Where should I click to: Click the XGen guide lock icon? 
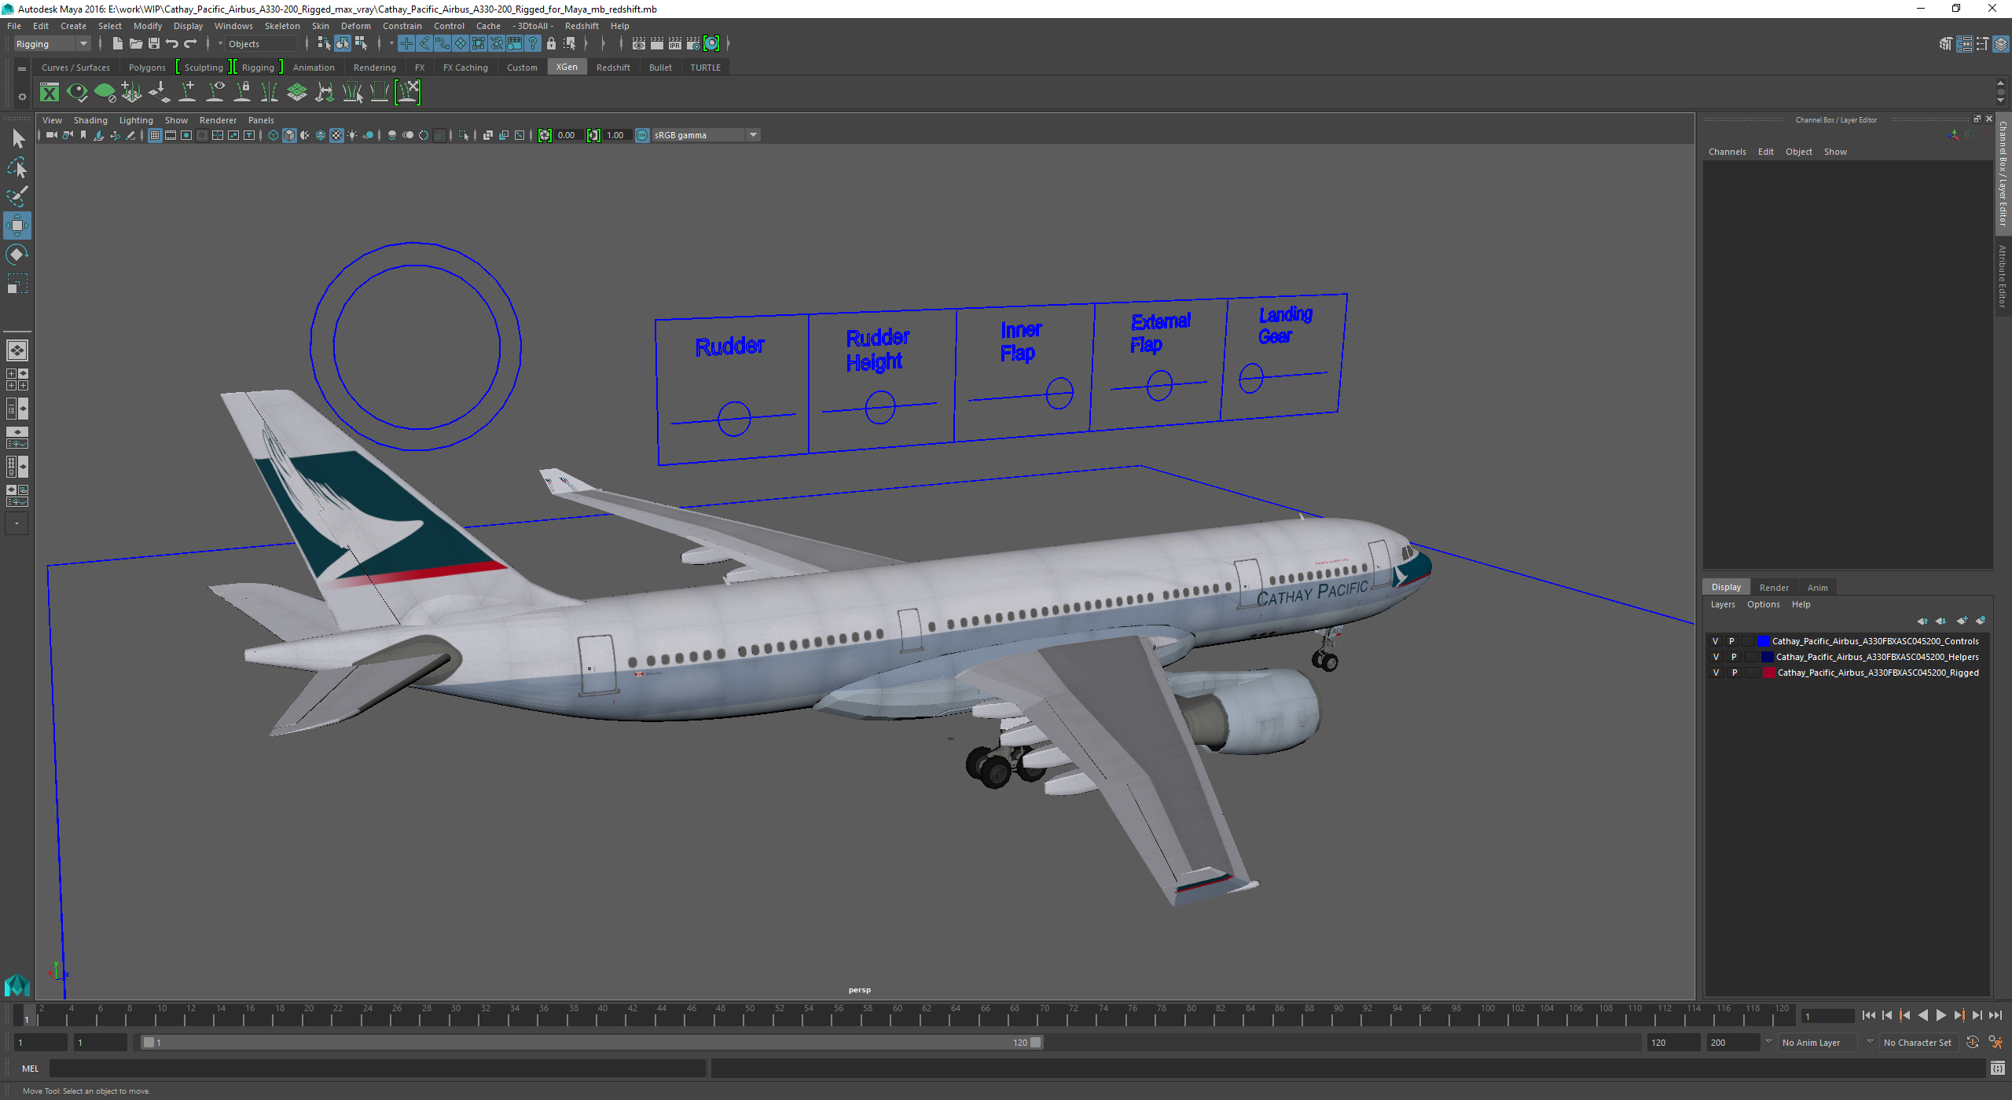(x=243, y=93)
